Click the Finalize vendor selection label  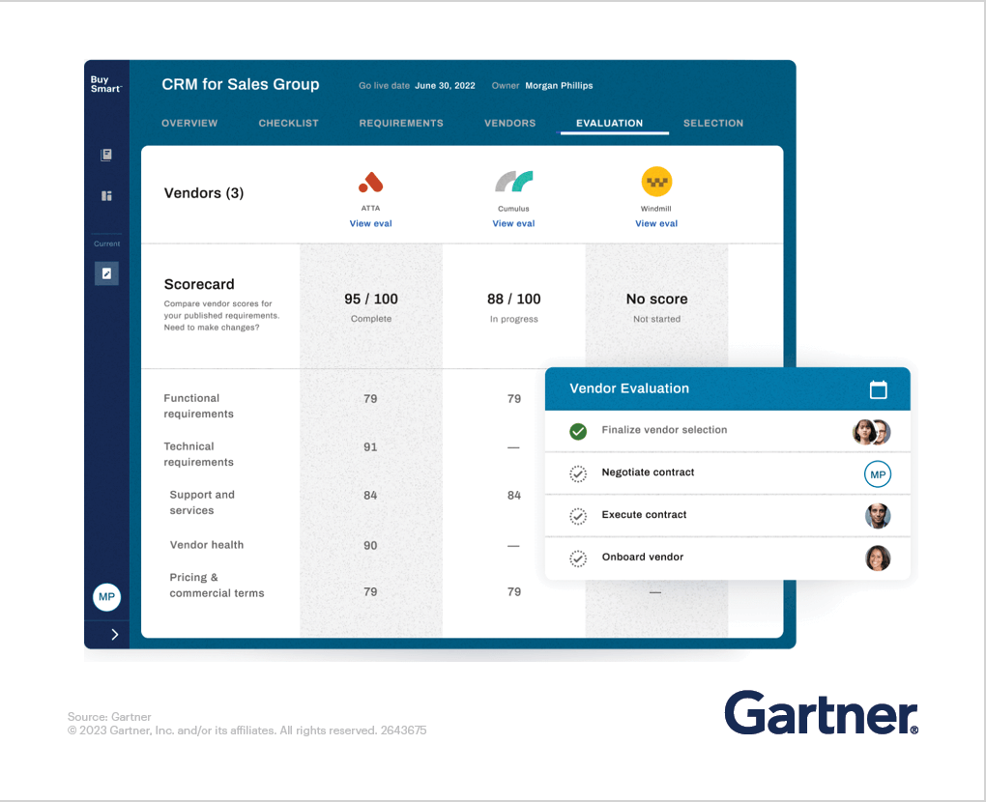664,430
